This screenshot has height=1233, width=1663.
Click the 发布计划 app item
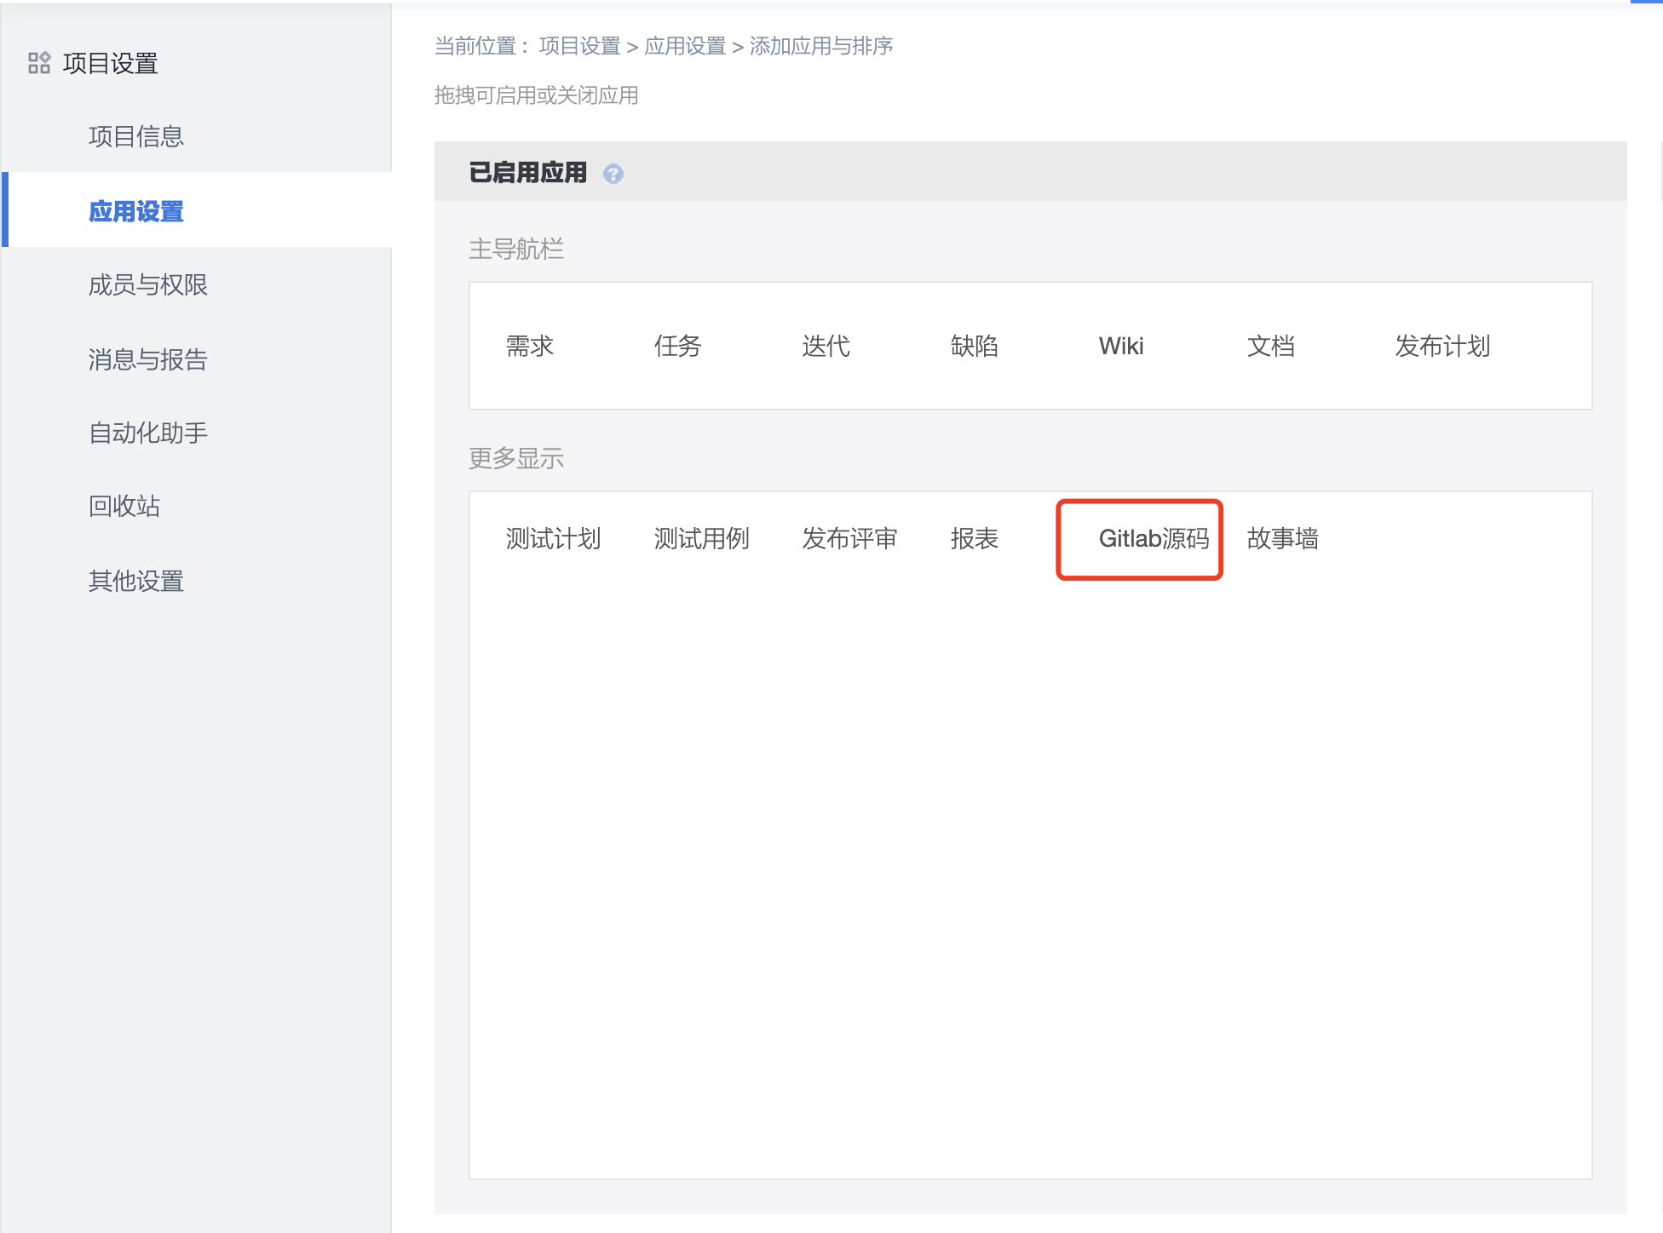(x=1441, y=346)
